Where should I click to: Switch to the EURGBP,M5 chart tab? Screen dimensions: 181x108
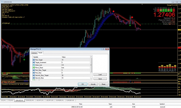coord(70,101)
